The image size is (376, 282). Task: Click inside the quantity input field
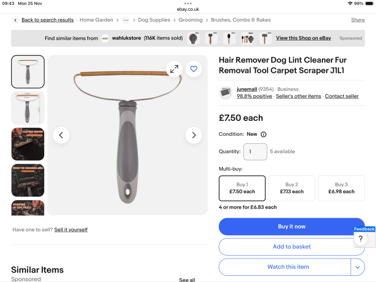(255, 151)
